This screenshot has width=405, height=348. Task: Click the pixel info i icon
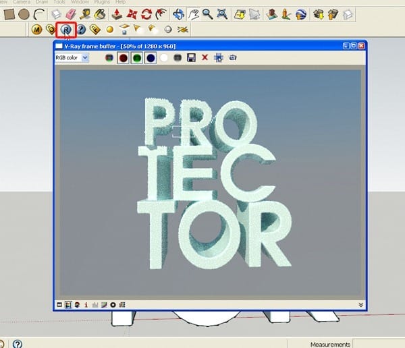coord(86,305)
